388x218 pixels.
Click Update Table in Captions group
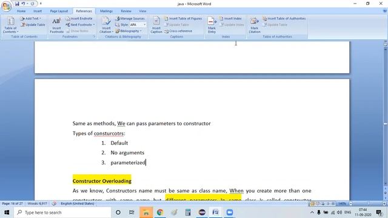coord(176,25)
